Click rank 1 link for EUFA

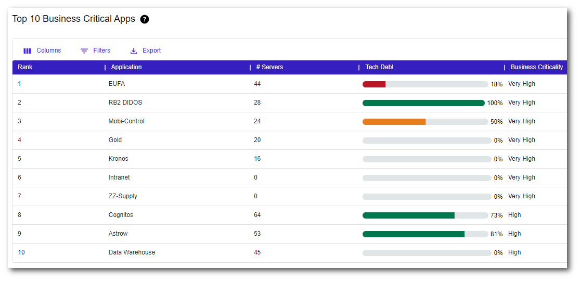(19, 84)
